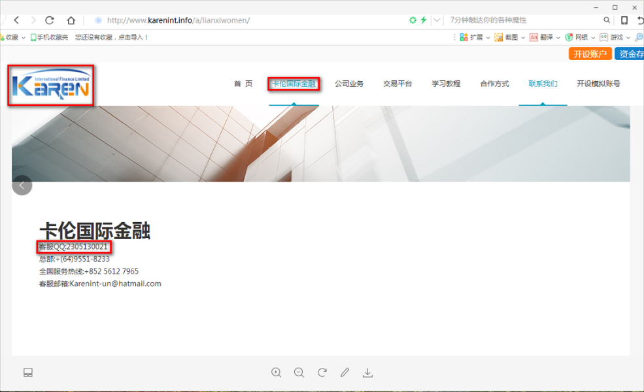Click the pencil edit icon
Image resolution: width=644 pixels, height=392 pixels.
tap(345, 372)
